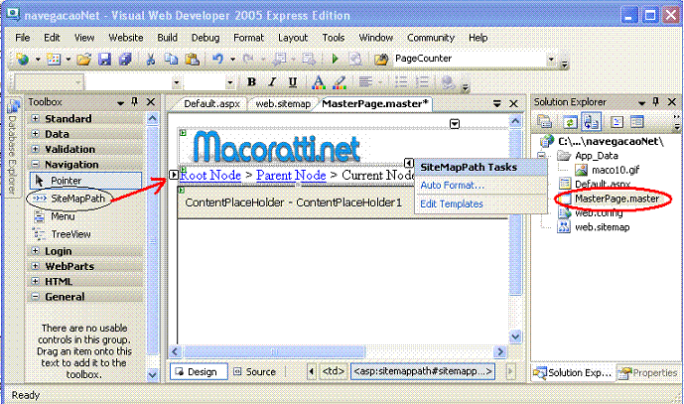
Task: Close the active MasterPage.master document tab
Action: tap(513, 104)
